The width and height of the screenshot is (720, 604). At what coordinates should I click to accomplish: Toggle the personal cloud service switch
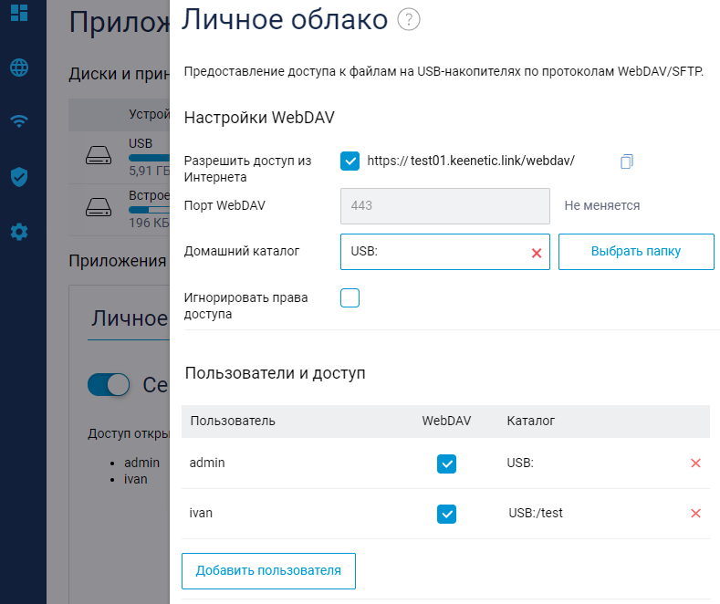(110, 385)
